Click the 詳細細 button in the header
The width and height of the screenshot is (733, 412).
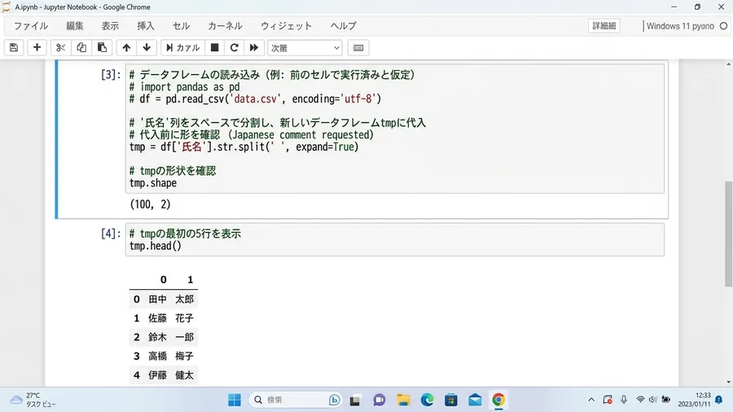click(604, 26)
